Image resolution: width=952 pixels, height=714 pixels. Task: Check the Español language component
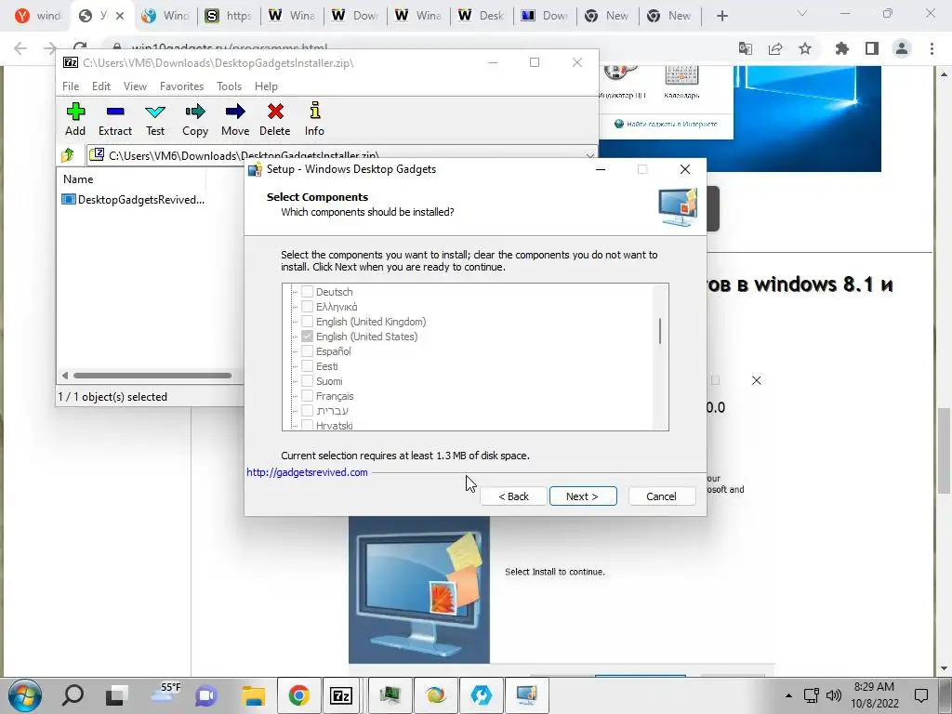[x=307, y=350]
